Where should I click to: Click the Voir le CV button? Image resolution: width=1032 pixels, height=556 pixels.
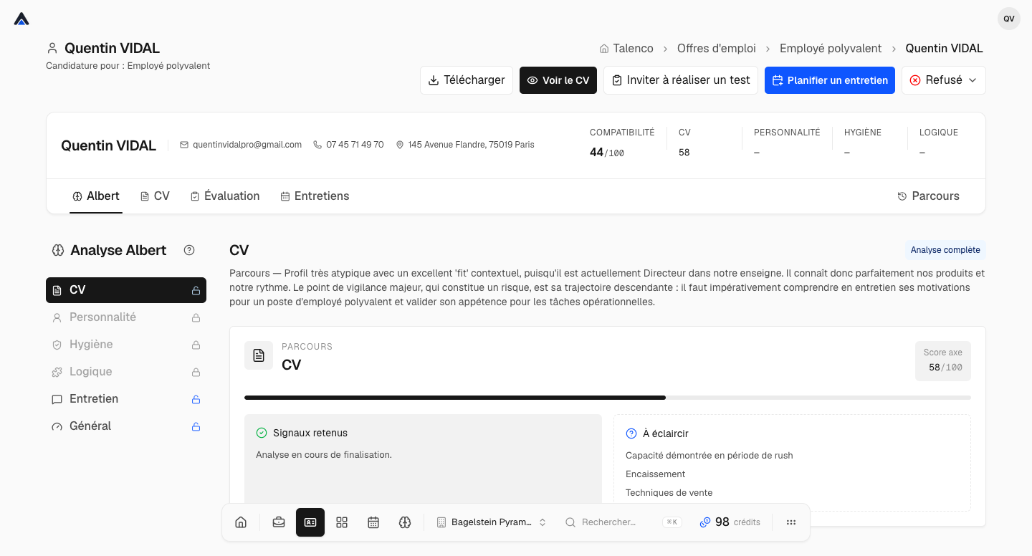558,80
